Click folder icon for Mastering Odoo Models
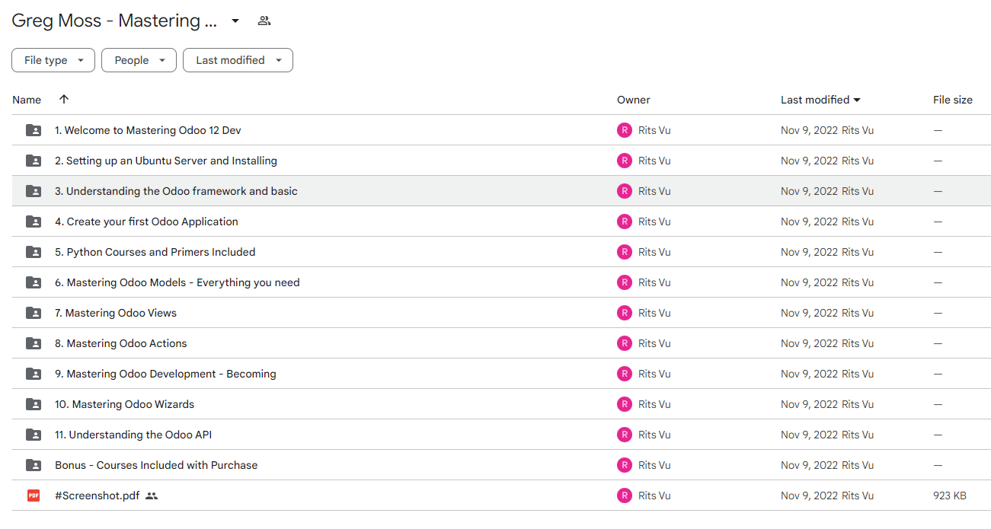The width and height of the screenshot is (991, 529). [x=34, y=282]
